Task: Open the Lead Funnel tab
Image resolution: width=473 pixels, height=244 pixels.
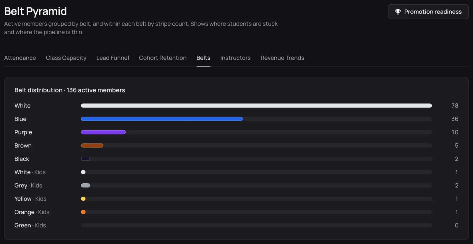Action: 113,58
